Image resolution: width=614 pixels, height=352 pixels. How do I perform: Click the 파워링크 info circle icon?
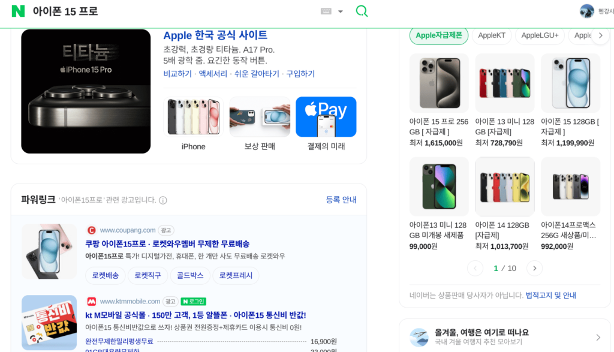pos(163,200)
